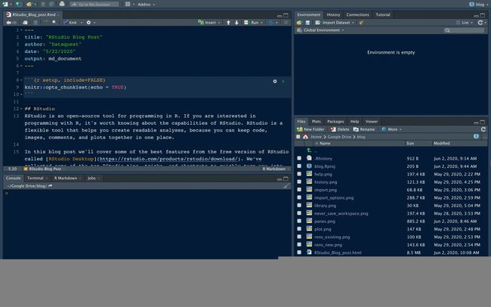Viewport: 491px width, 307px height.
Task: Open the List view dropdown
Action: pyautogui.click(x=465, y=23)
